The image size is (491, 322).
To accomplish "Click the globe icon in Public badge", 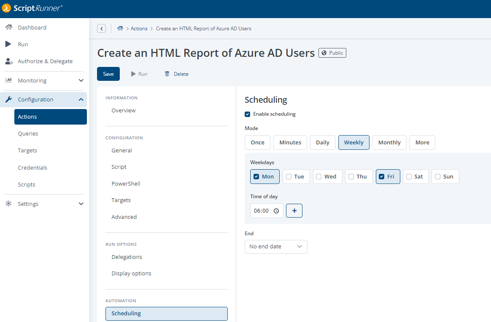I will (324, 53).
